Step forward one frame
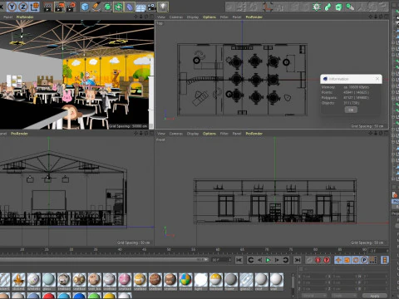 [x=277, y=260]
